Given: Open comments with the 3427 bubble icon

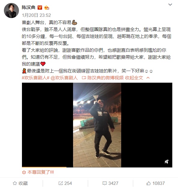Looking at the screenshot, I should click(105, 183).
